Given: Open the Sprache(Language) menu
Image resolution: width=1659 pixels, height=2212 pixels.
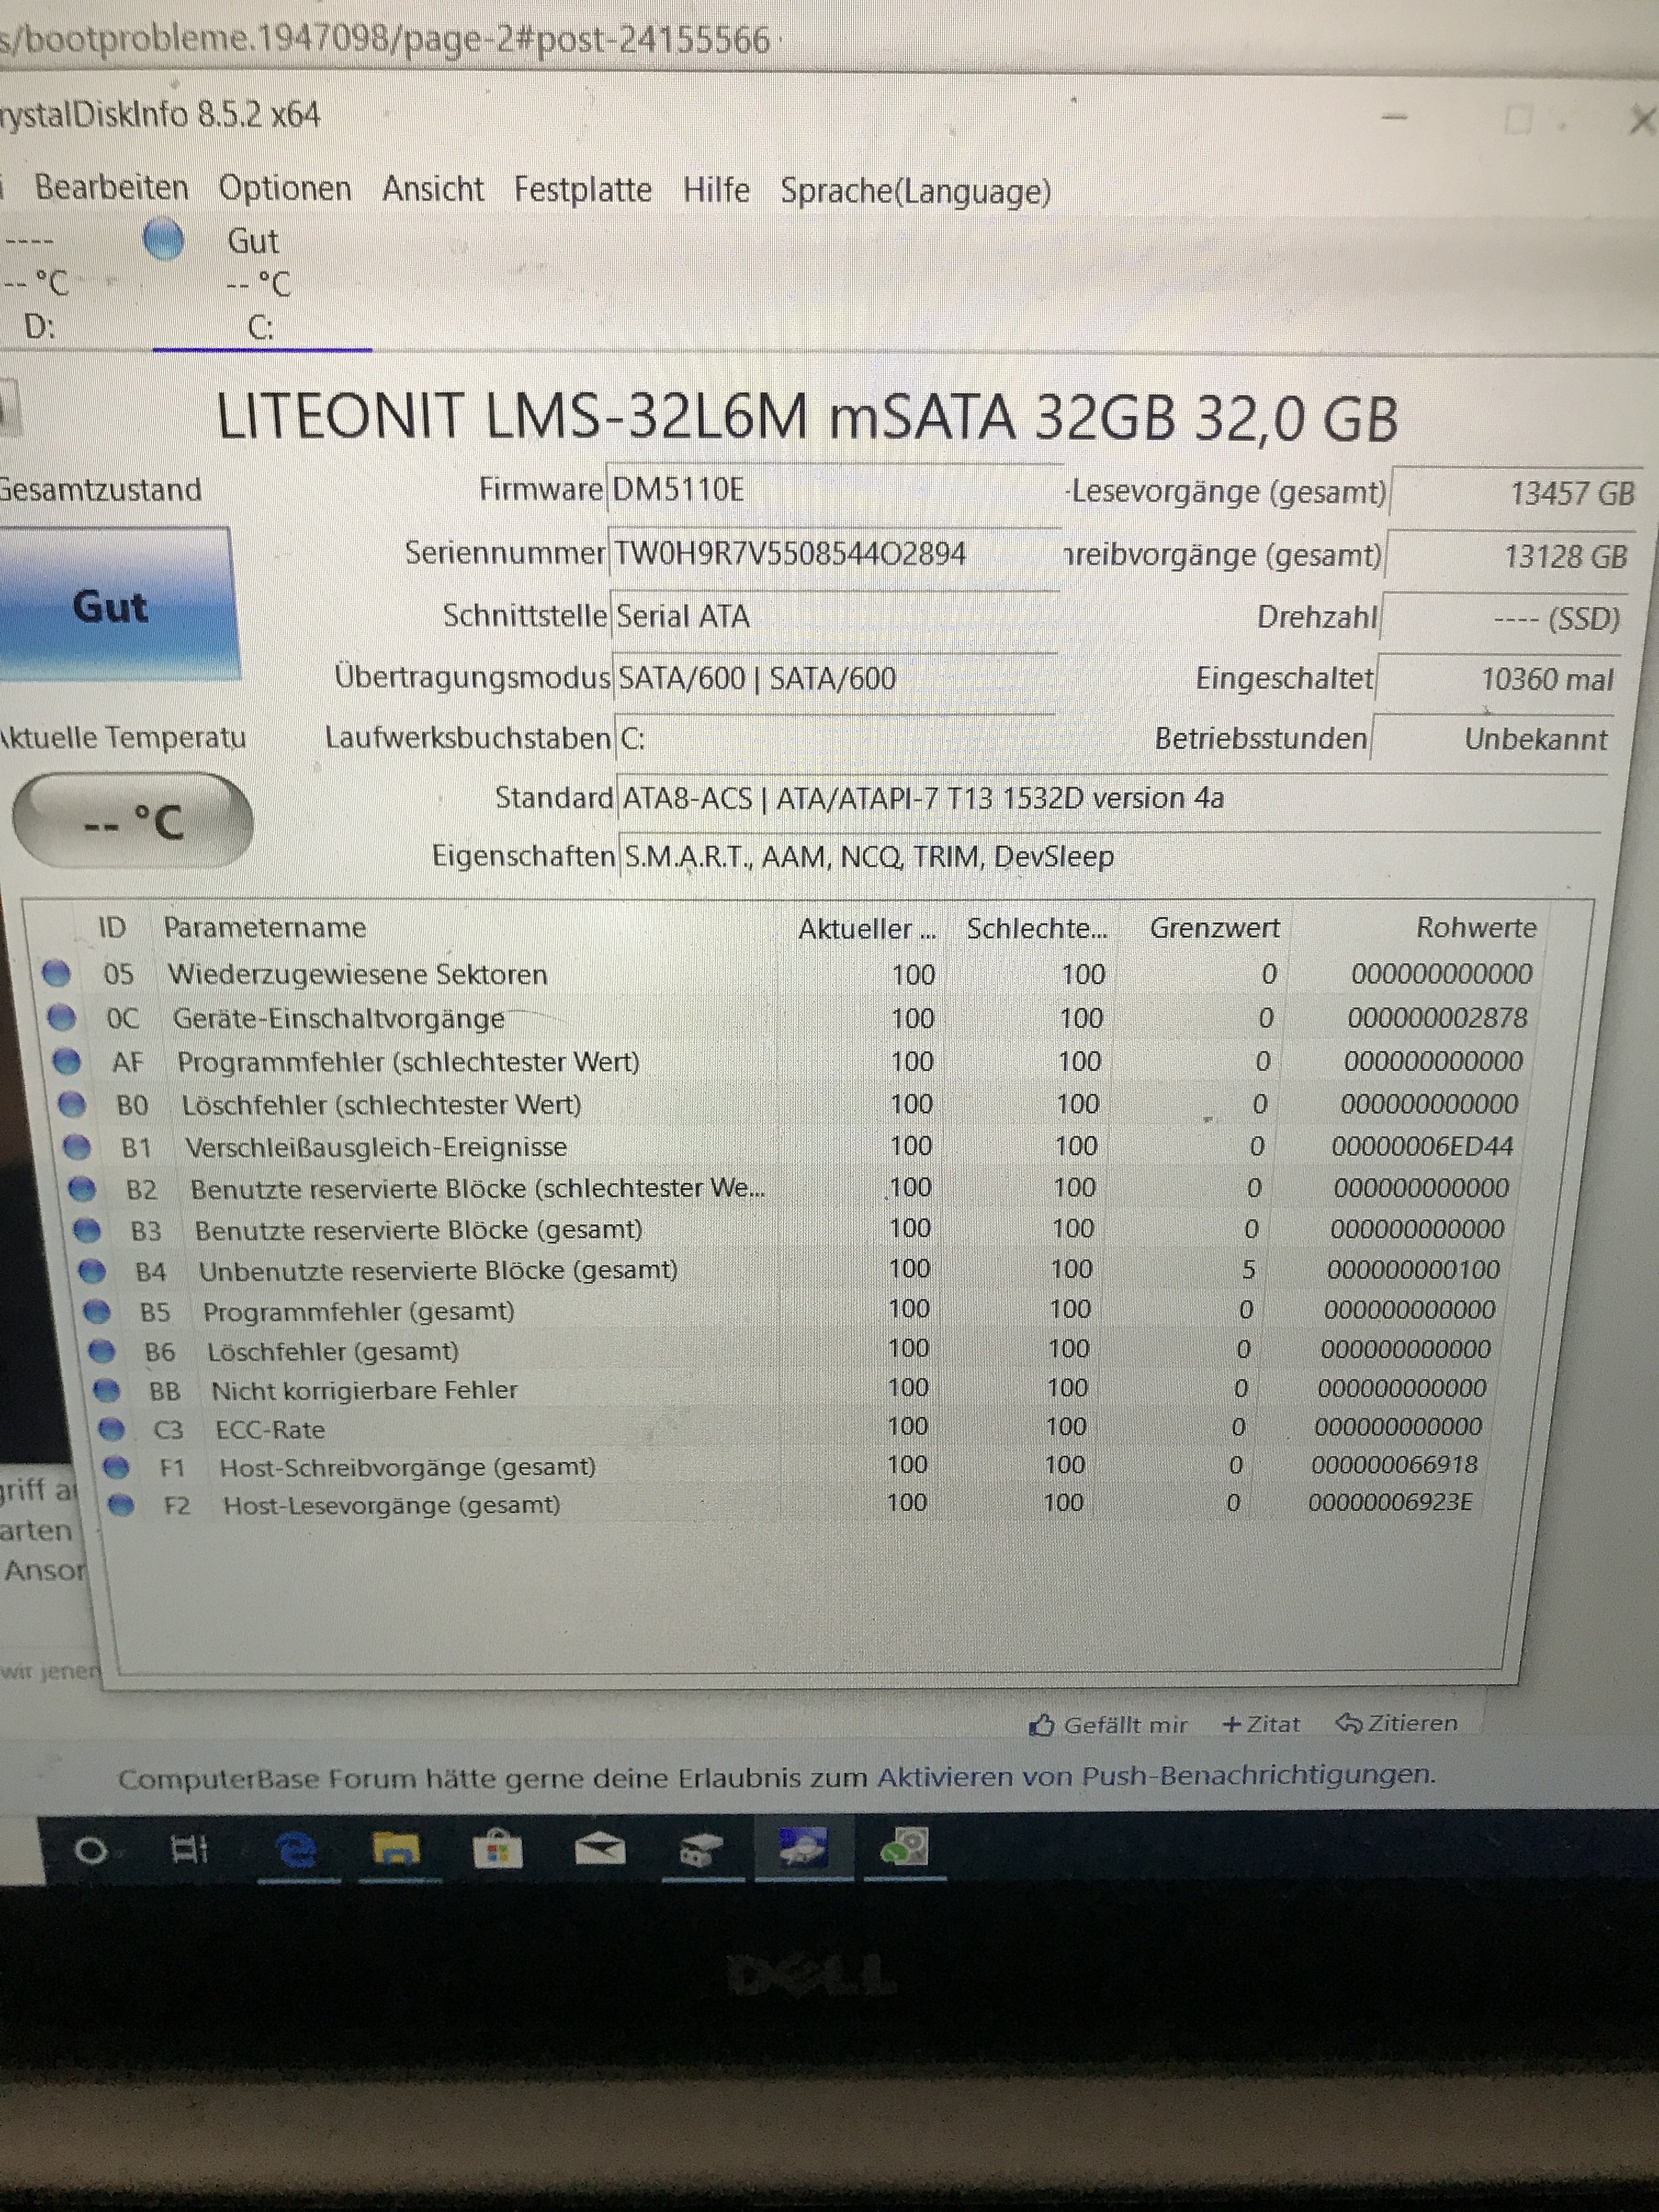Looking at the screenshot, I should [915, 191].
